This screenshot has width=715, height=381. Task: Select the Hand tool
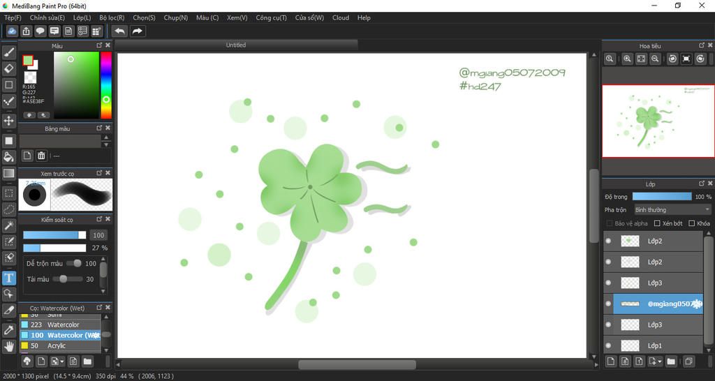8,346
